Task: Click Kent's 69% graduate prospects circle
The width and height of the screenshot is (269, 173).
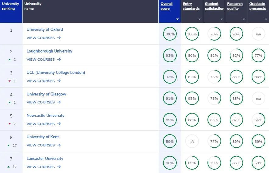Action: [258, 141]
